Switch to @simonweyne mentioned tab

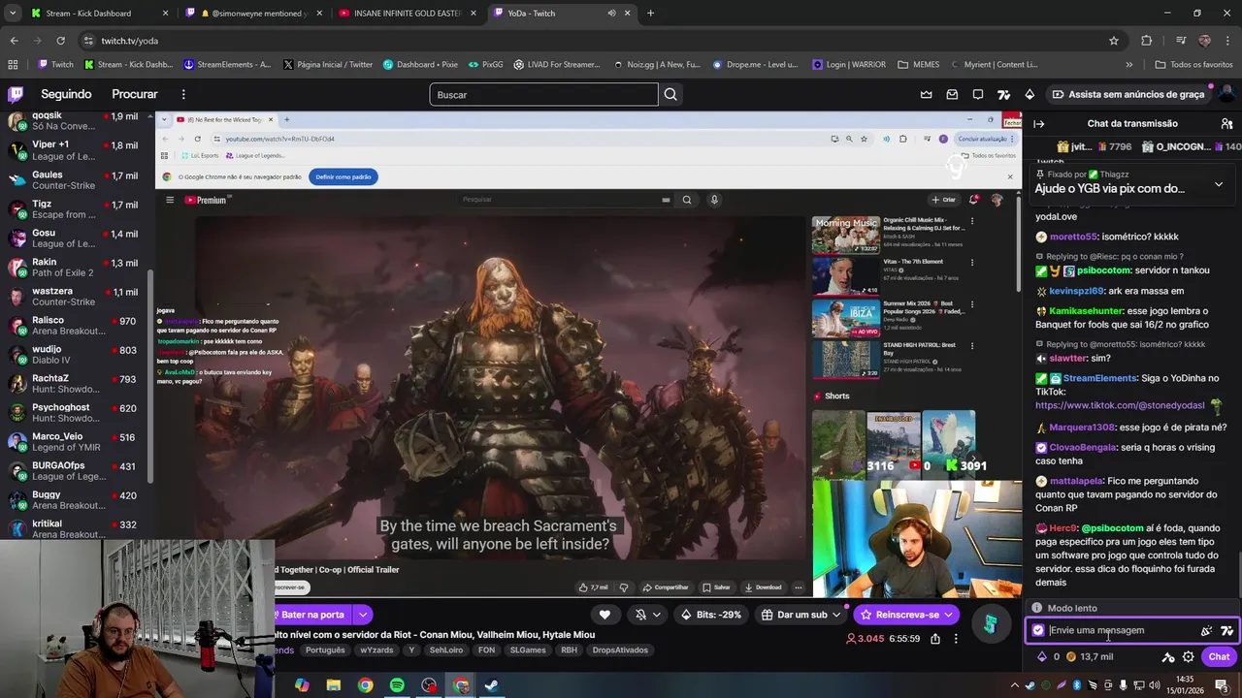(x=252, y=13)
